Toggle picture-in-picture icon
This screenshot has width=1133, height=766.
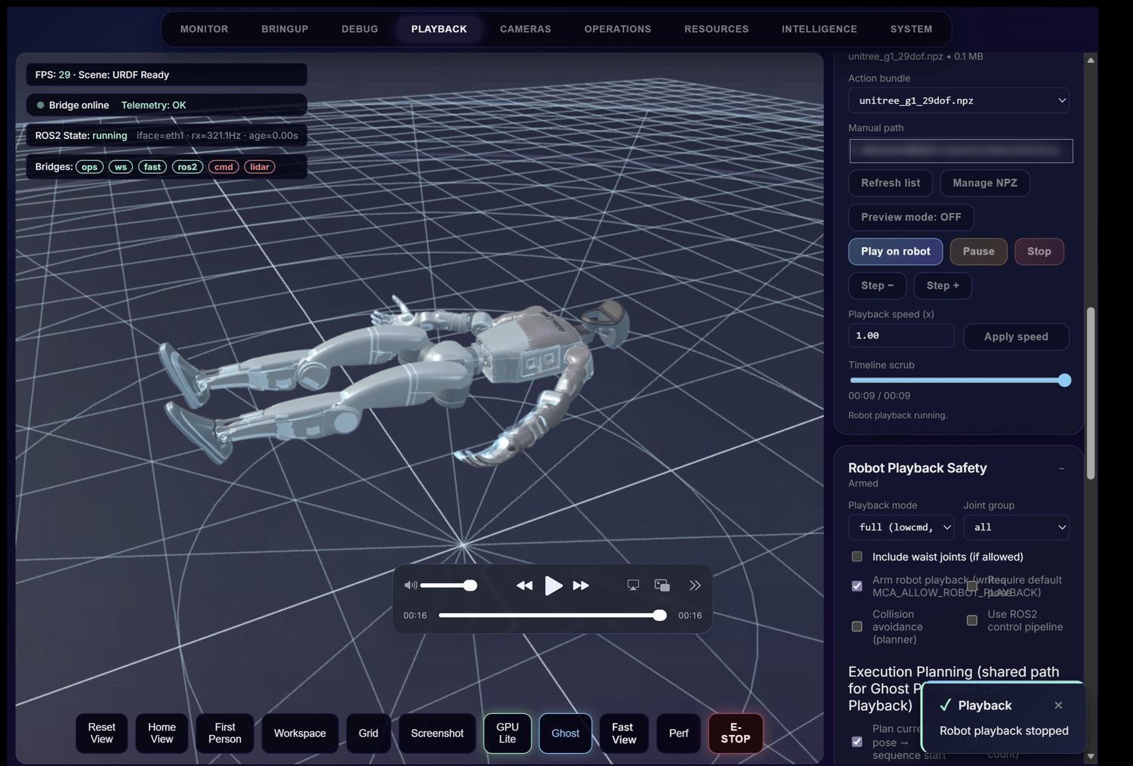[662, 585]
